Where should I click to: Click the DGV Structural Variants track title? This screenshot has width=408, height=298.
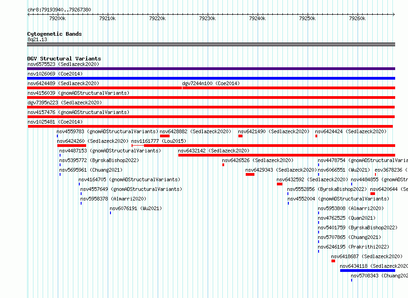tap(64, 59)
